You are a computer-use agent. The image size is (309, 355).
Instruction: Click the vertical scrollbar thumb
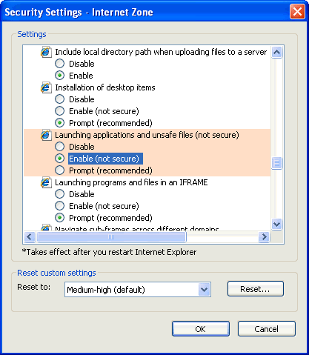276,163
